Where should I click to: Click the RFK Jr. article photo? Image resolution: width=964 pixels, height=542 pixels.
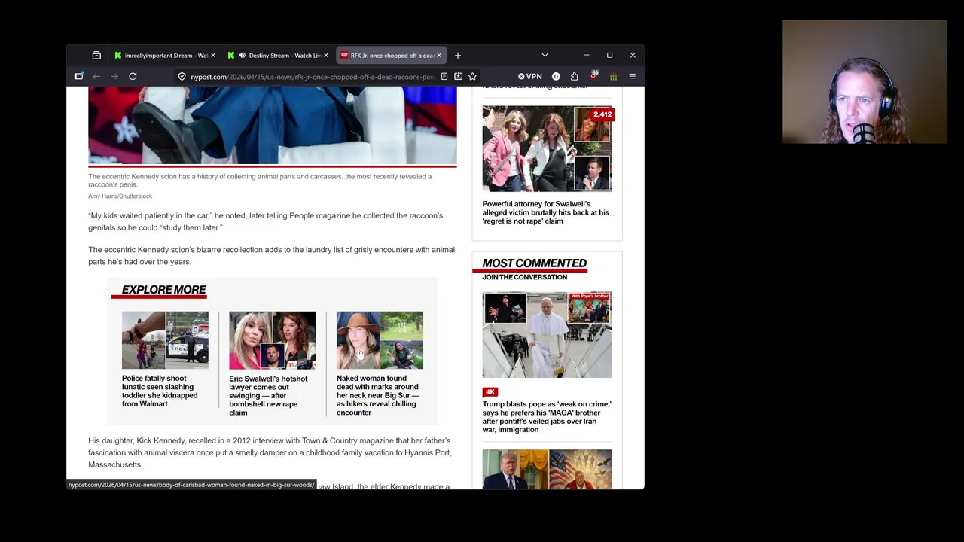[272, 125]
